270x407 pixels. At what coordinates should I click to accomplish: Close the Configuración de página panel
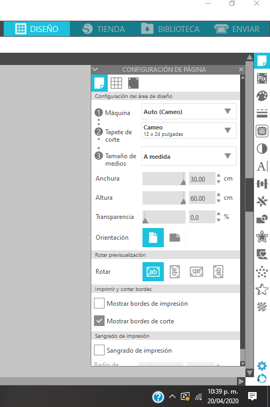point(241,69)
